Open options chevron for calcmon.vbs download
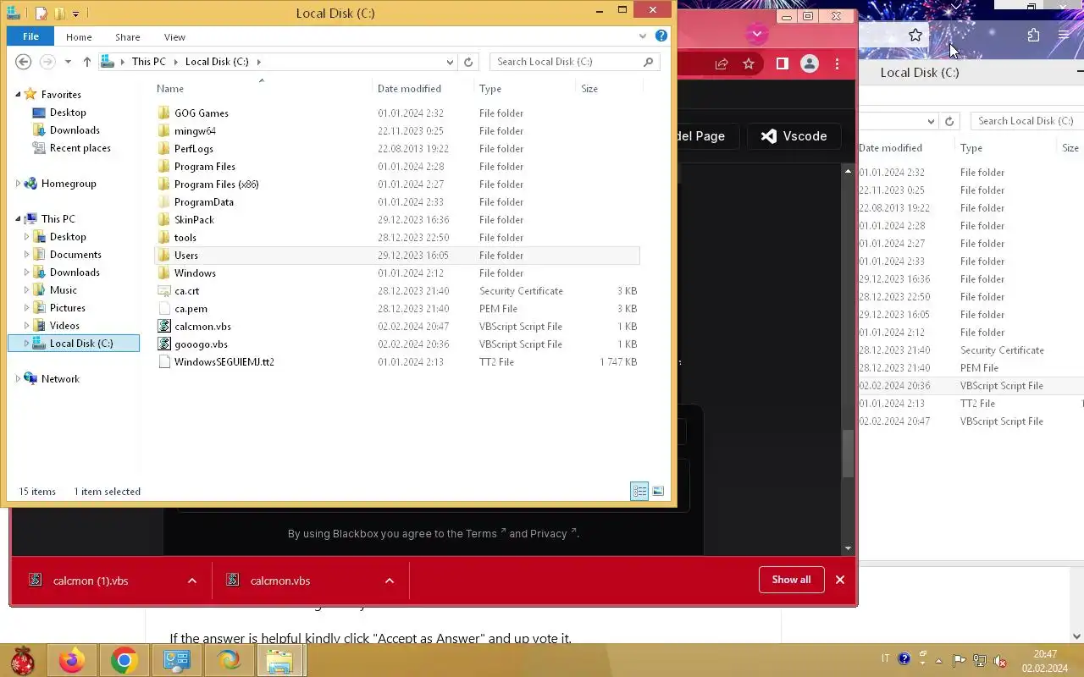The image size is (1084, 677). click(390, 581)
